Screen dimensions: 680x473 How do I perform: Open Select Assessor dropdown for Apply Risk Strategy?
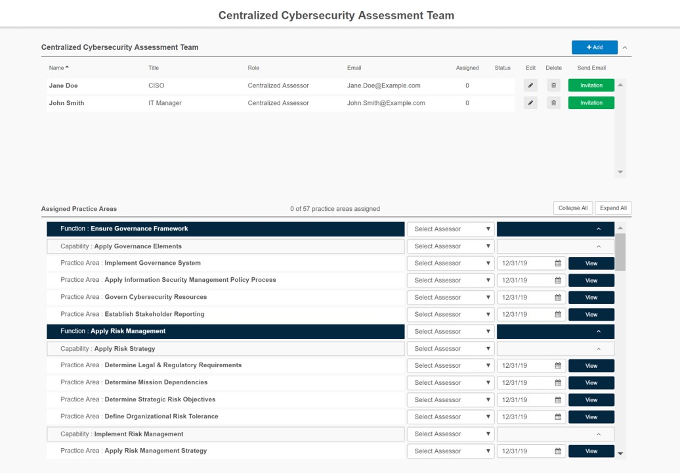[x=451, y=349]
